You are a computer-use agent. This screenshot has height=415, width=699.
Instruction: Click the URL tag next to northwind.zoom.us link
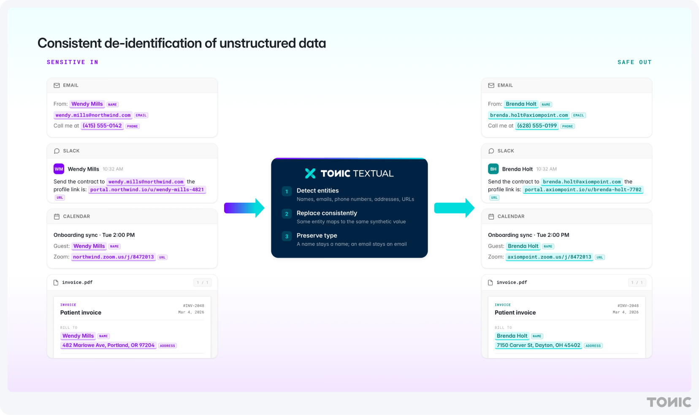pos(163,258)
